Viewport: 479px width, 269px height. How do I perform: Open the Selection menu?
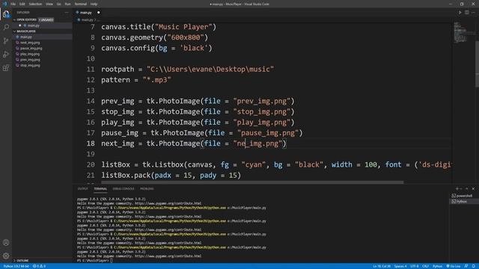pos(35,4)
